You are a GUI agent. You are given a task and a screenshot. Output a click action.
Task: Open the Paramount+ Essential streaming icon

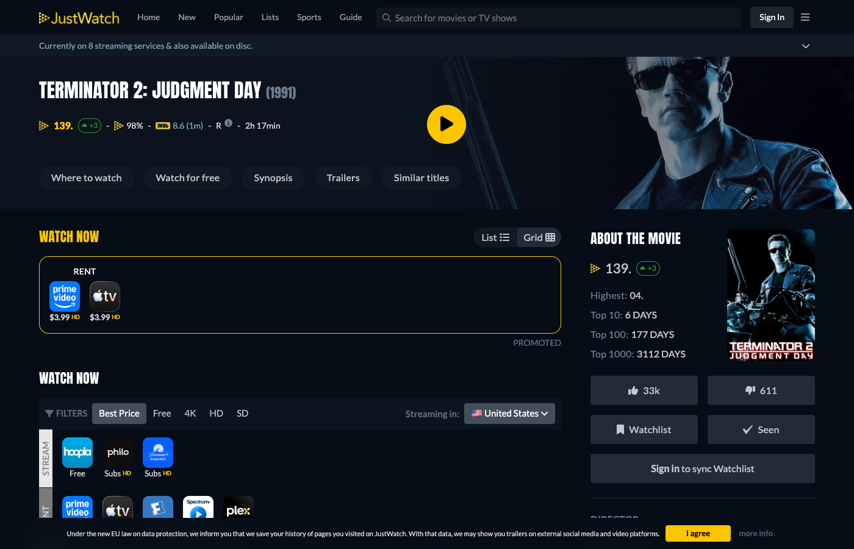coord(158,453)
